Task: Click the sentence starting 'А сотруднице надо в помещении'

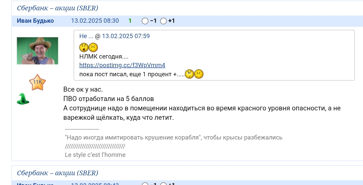Action: tap(202, 113)
